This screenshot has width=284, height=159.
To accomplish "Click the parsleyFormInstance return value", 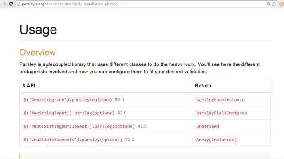I will coord(220,100).
